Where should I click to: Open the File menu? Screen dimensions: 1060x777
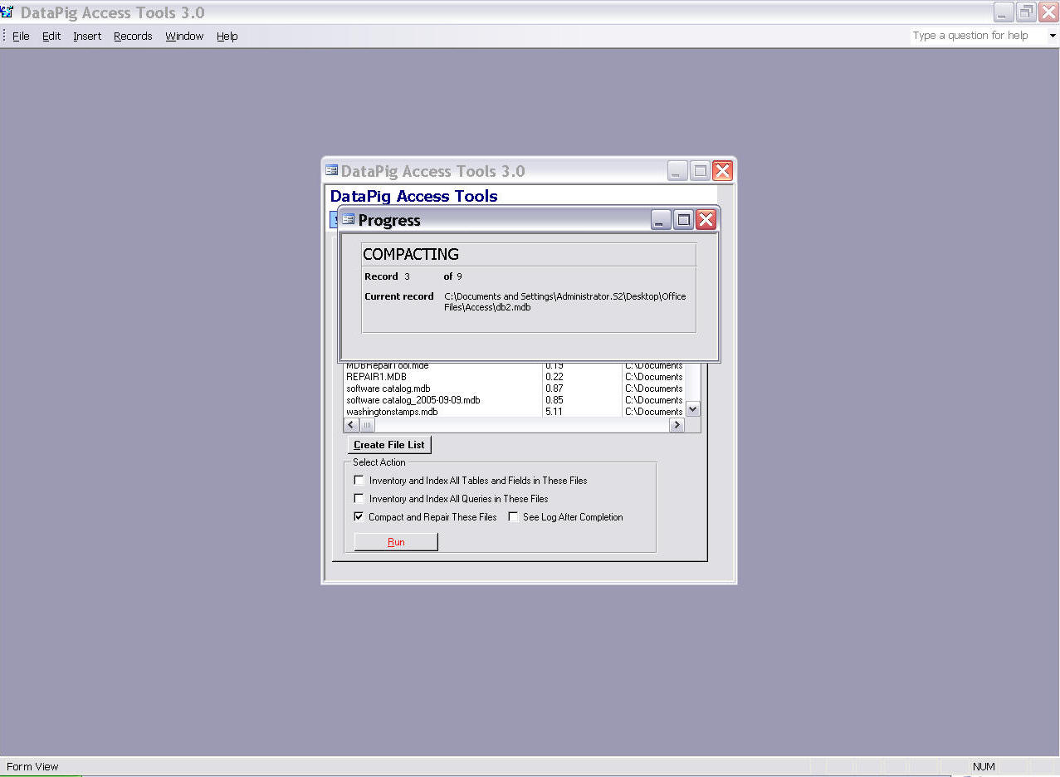click(x=21, y=37)
